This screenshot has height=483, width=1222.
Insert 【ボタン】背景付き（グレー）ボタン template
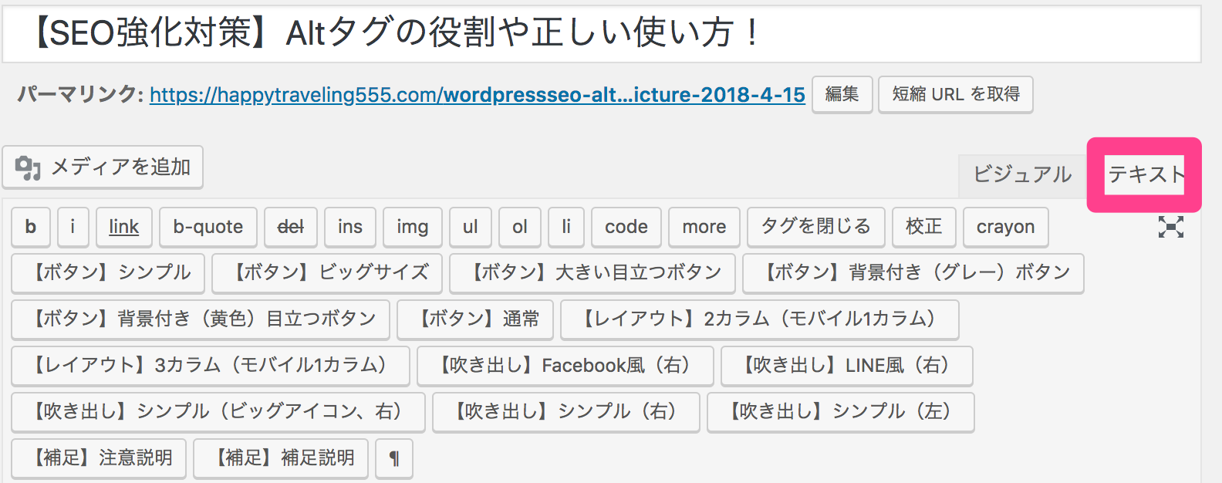(x=913, y=273)
